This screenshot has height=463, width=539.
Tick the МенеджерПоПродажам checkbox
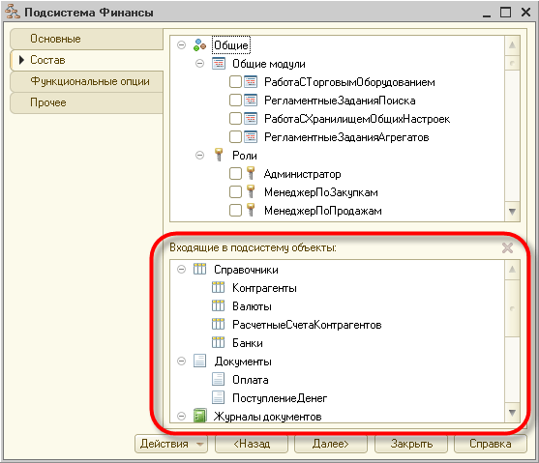pos(235,210)
